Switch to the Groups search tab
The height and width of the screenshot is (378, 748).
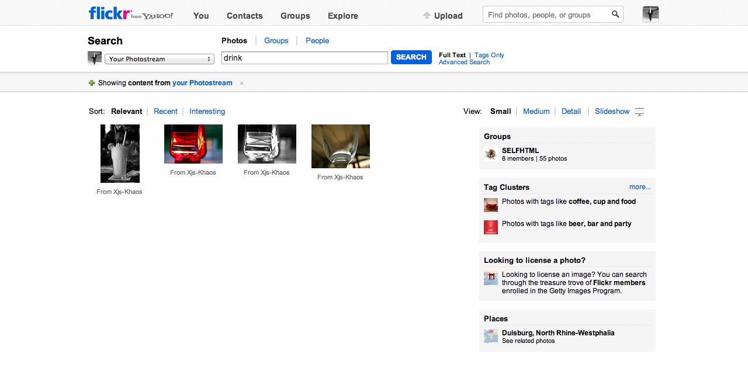[x=276, y=40]
